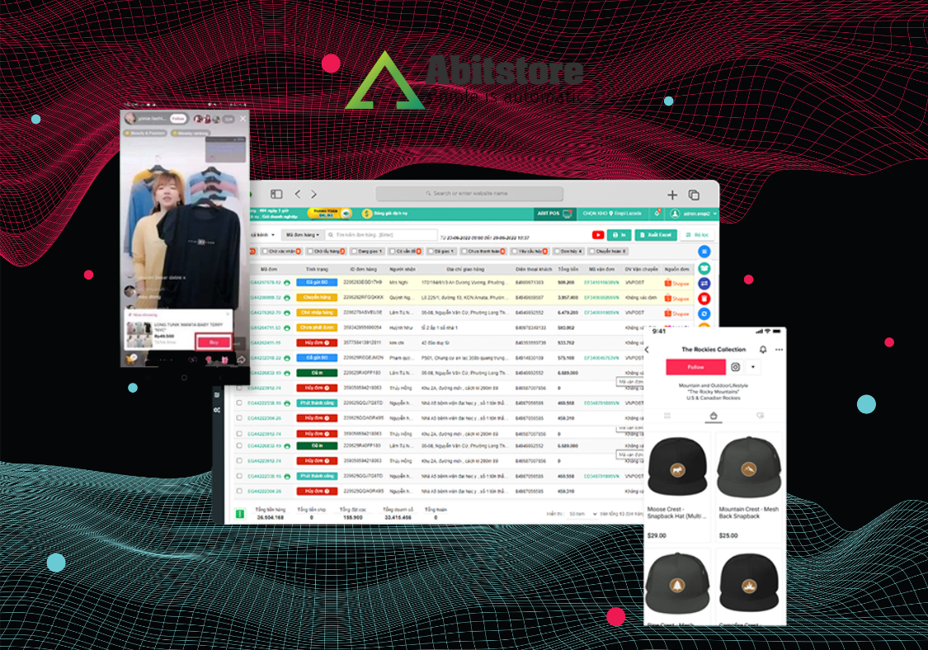Viewport: 928px width, 650px height.
Task: Tick the Đang giao filter checkbox
Action: [354, 252]
